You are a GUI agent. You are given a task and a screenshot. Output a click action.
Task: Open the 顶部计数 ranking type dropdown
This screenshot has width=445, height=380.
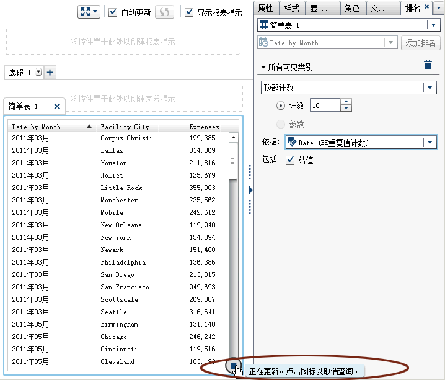click(x=430, y=88)
